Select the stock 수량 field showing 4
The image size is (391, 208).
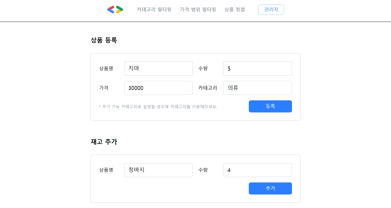tap(258, 170)
